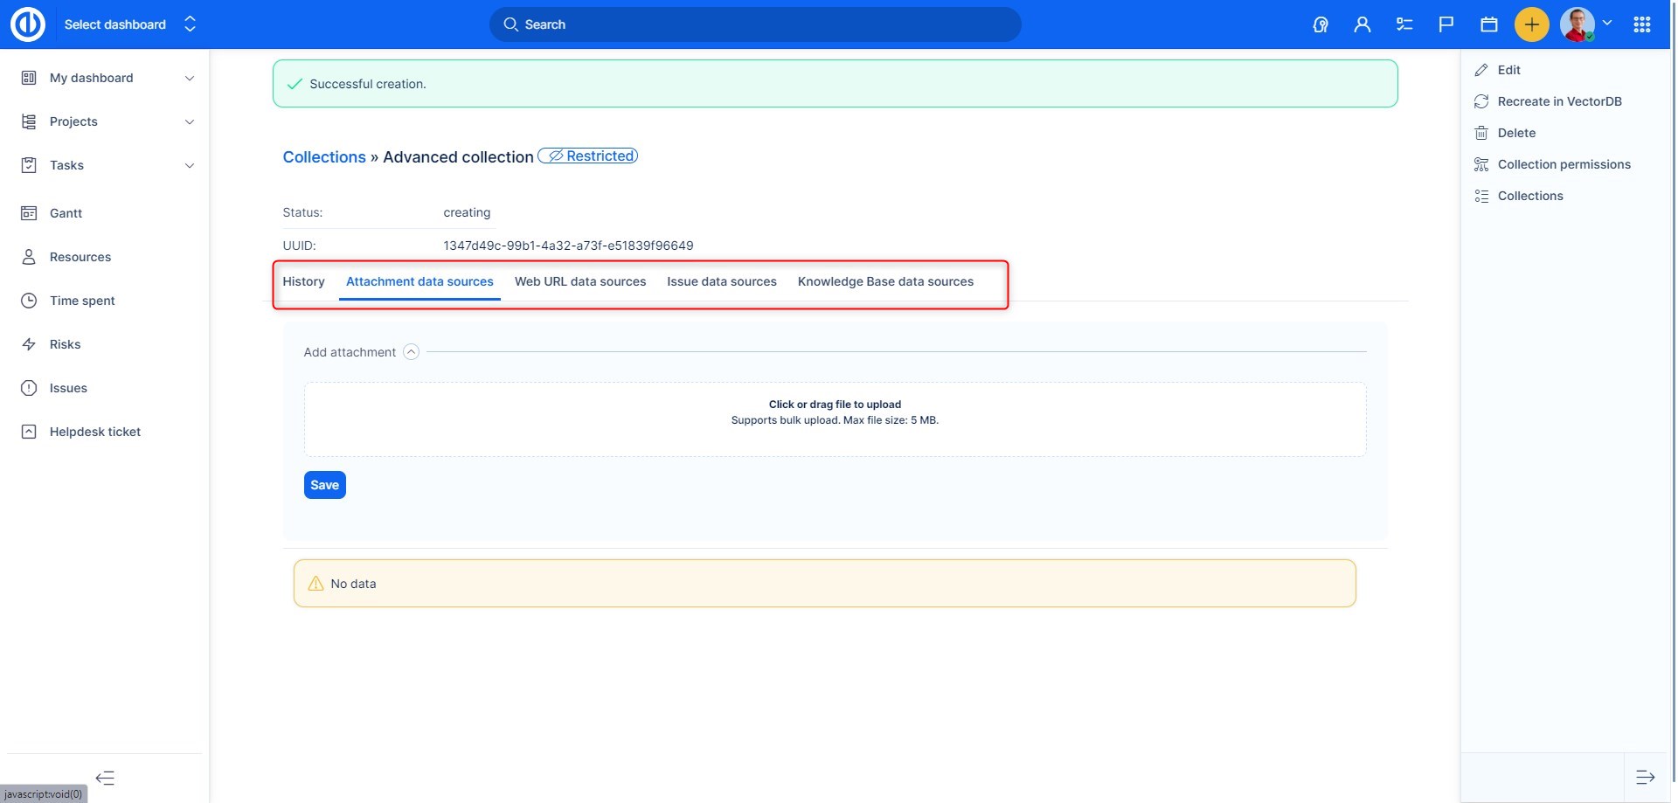1678x803 pixels.
Task: Collapse the right panel with arrow icon
Action: coord(1645,777)
